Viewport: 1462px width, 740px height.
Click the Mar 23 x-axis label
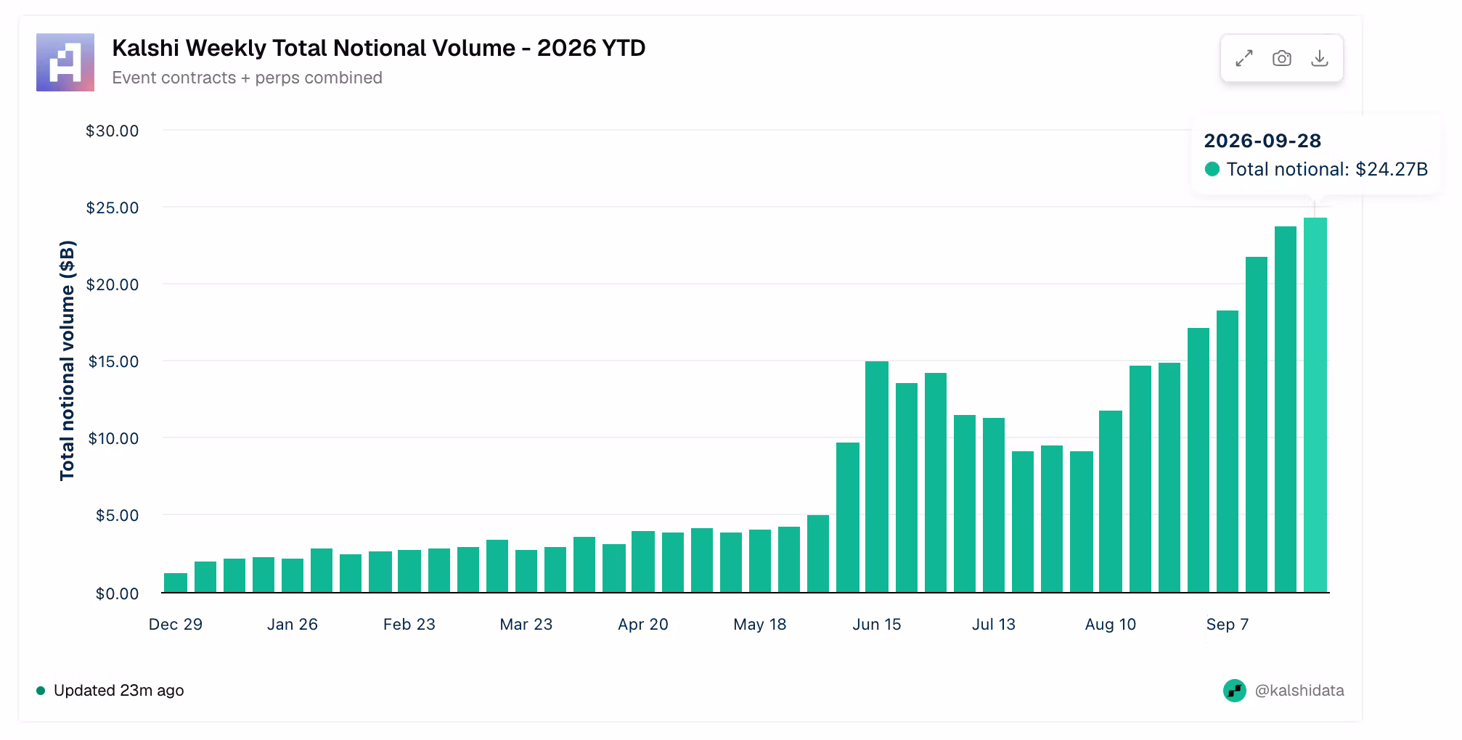[x=526, y=625]
